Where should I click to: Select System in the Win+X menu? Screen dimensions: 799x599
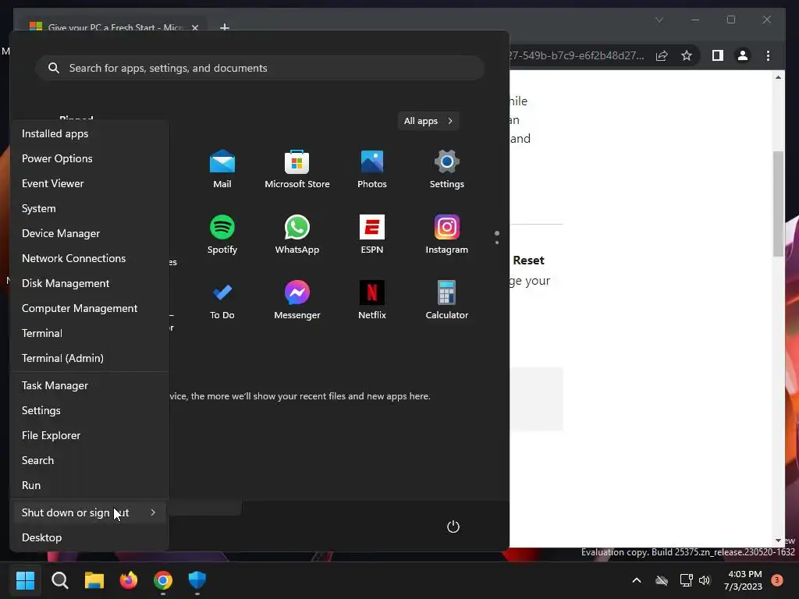coord(89,208)
